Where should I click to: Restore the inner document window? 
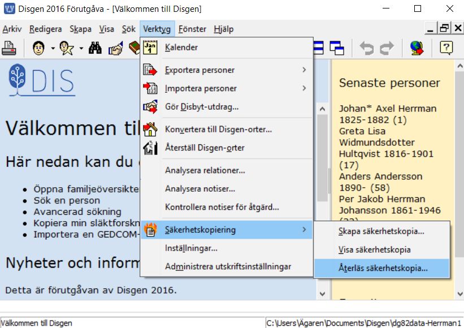tap(444, 28)
